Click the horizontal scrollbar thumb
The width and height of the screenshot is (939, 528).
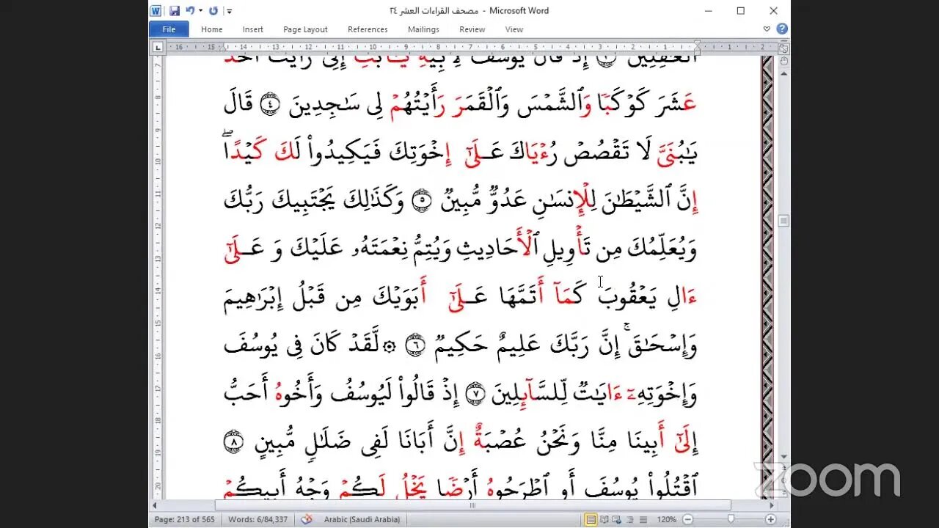click(x=472, y=505)
